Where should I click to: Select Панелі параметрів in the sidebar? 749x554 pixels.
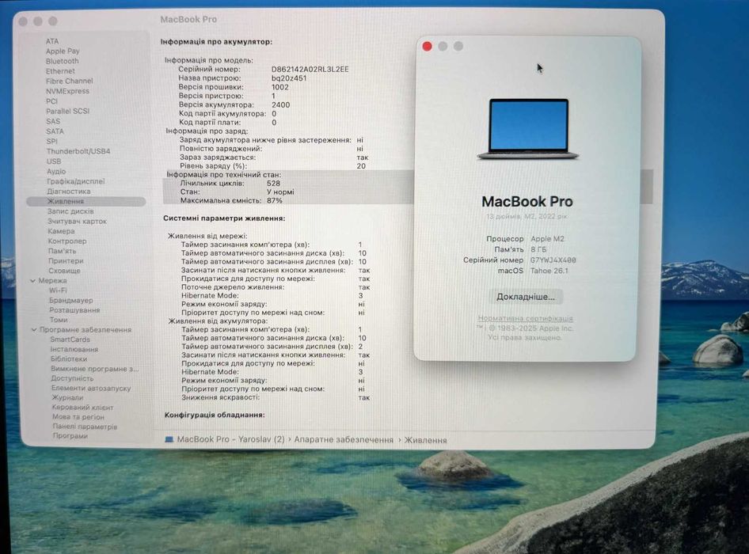[x=85, y=427]
